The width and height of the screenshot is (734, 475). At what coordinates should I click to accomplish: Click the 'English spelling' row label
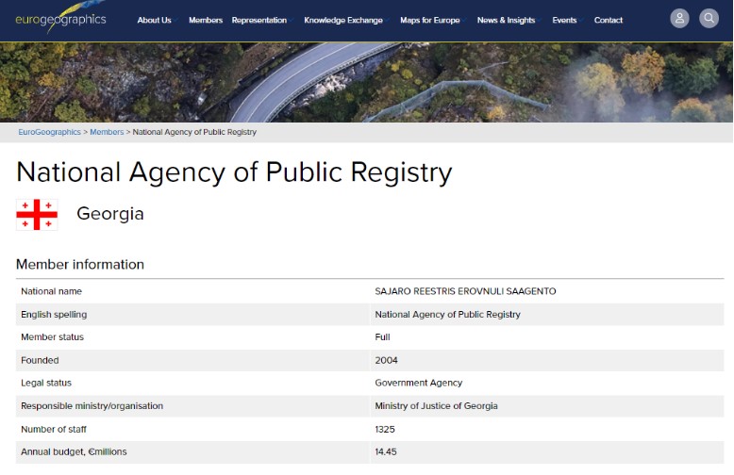(x=54, y=314)
